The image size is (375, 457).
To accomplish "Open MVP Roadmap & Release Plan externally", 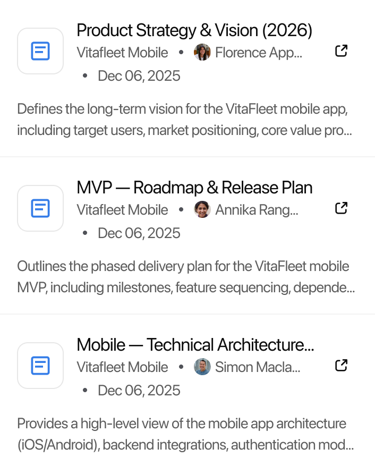I will [341, 208].
